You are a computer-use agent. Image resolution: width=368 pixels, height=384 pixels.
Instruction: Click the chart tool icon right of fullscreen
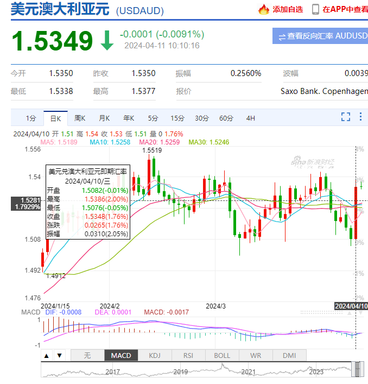pos(360,117)
